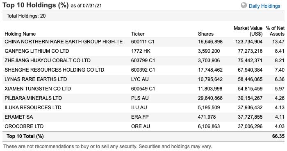The height and width of the screenshot is (151, 287).
Task: Click ticker 600549 C1 for Xiamen Tungsten
Action: [x=143, y=89]
